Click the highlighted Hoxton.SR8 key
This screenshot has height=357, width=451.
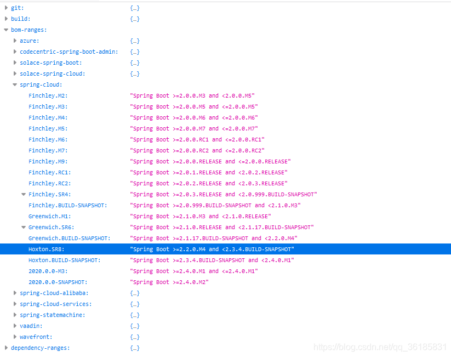coord(47,249)
